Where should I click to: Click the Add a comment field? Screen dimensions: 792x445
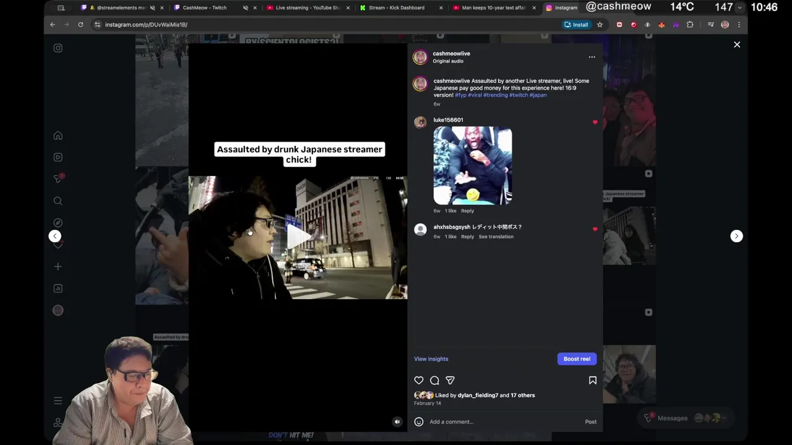[504, 422]
